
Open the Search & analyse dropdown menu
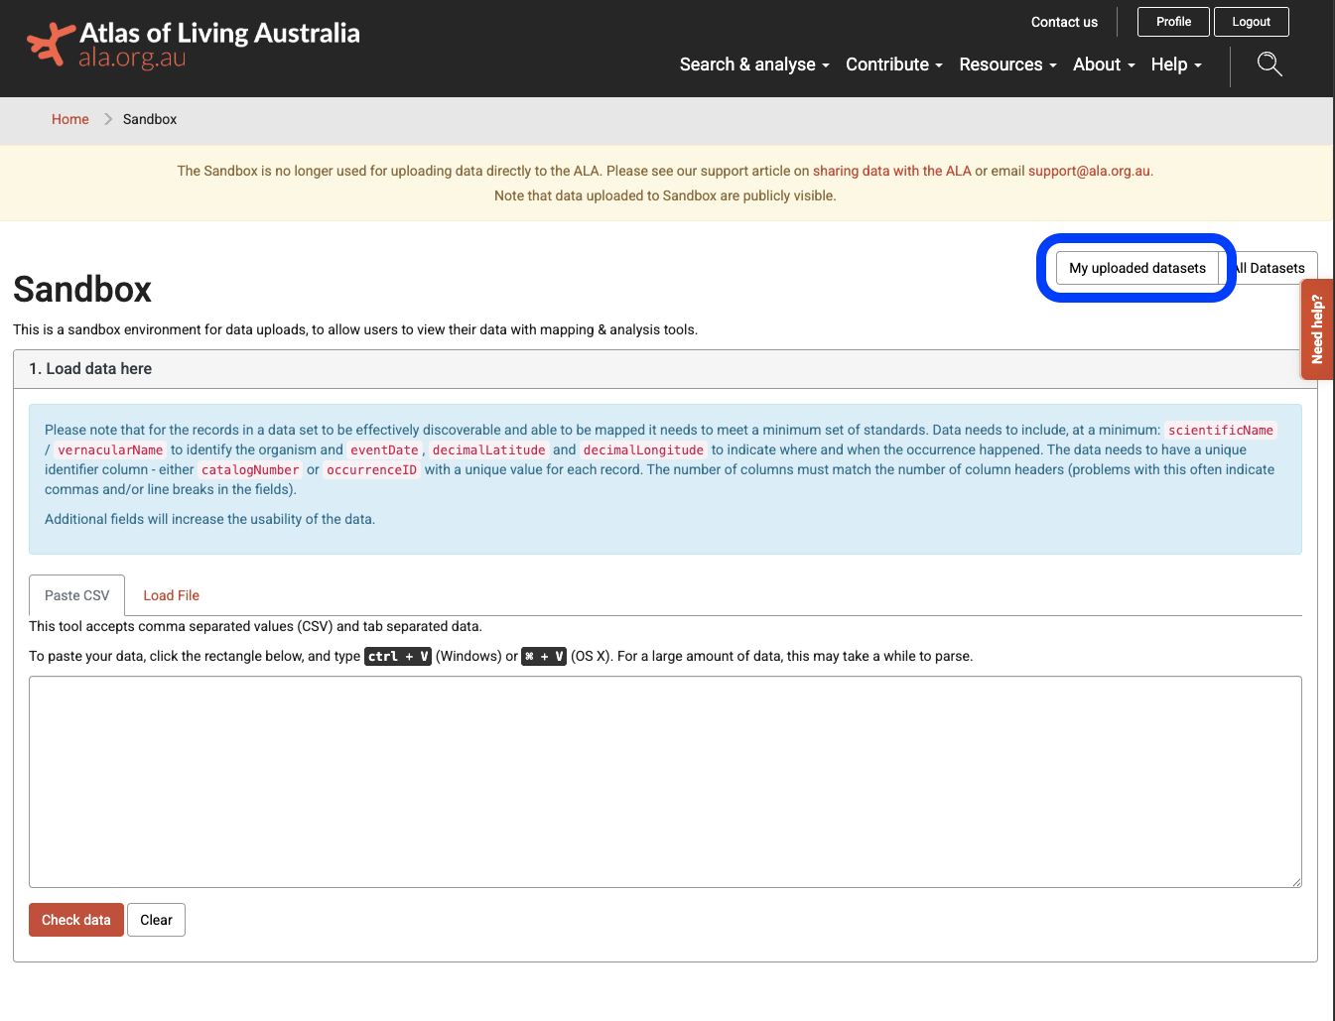pyautogui.click(x=754, y=64)
